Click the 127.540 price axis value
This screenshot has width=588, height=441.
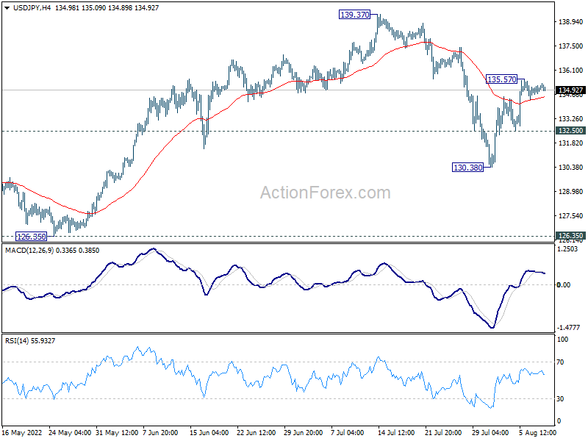pos(571,215)
